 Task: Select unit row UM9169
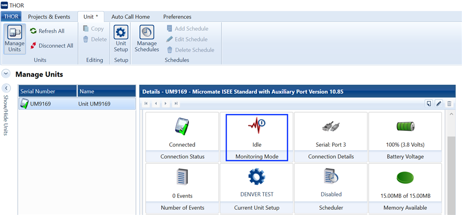coord(77,104)
